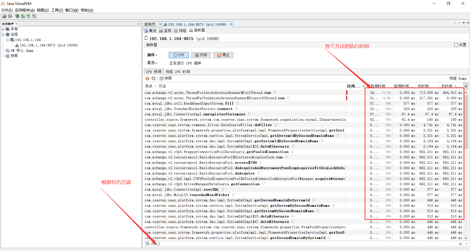Image resolution: width=470 pixels, height=251 pixels.
Task: Enable the 设置 settings checkbox
Action: tap(456, 45)
